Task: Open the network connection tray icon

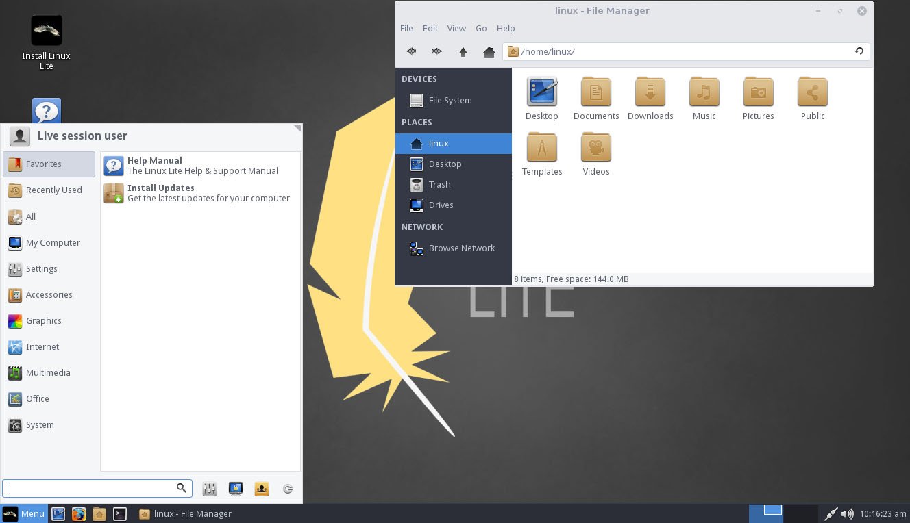Action: pos(831,513)
